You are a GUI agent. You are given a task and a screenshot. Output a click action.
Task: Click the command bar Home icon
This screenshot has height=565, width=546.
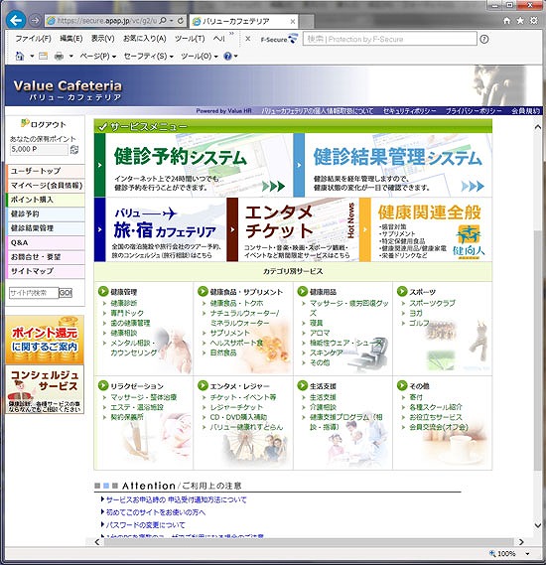click(x=20, y=56)
